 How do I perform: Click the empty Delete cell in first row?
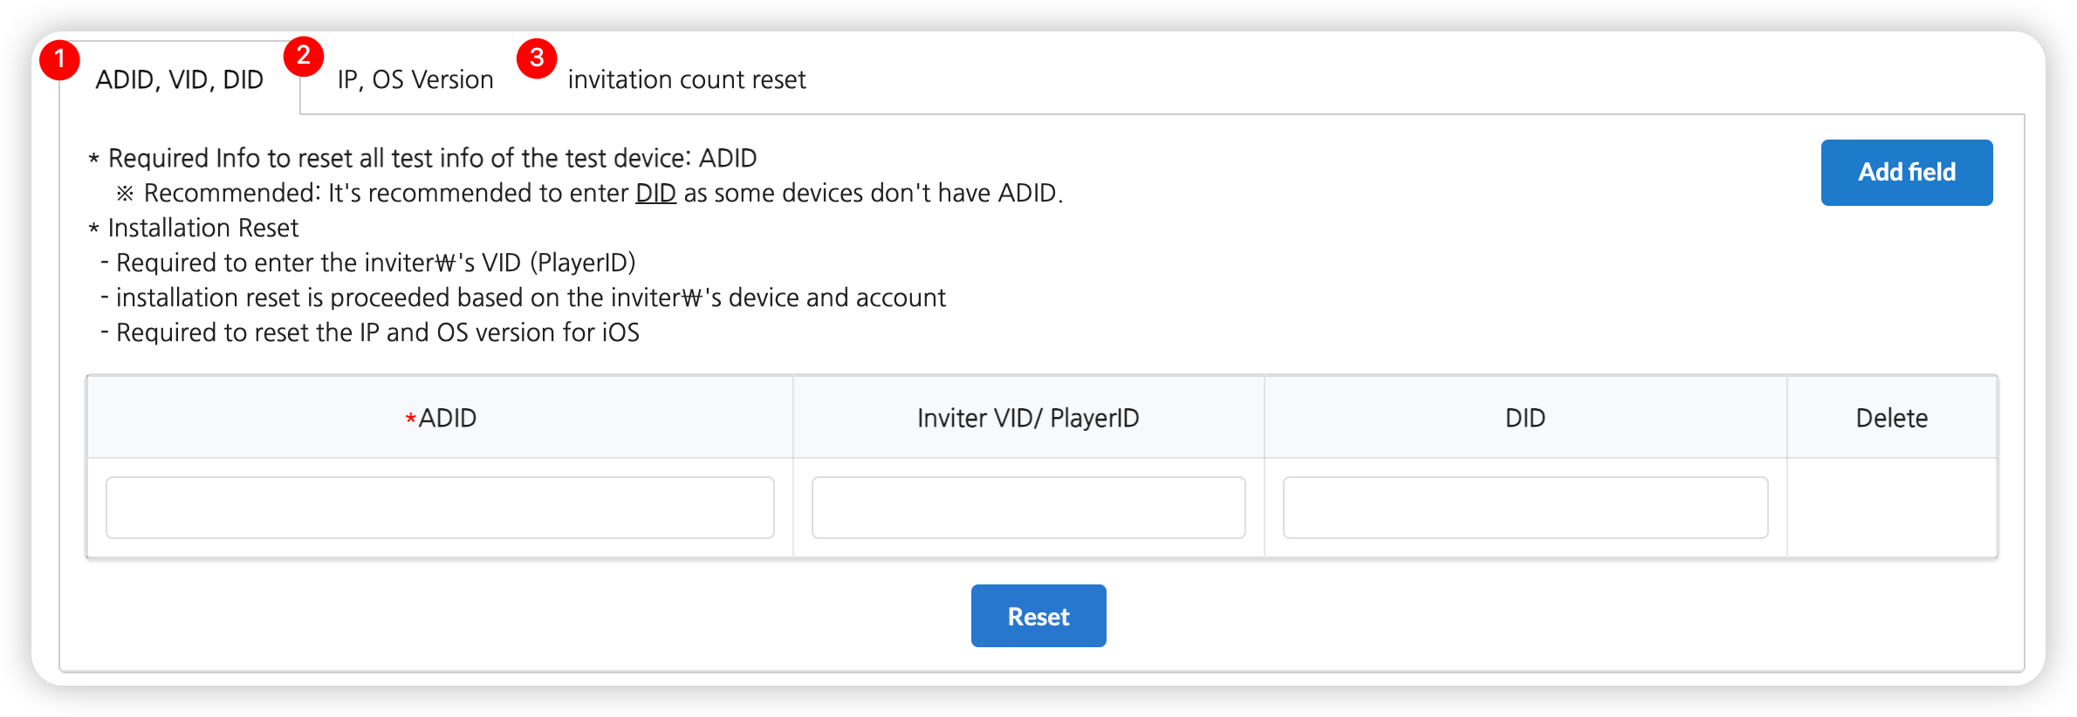pos(1891,508)
